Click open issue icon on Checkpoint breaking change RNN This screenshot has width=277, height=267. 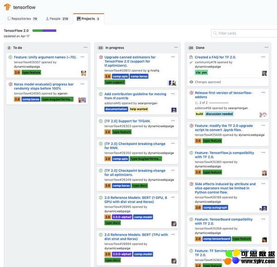[101, 144]
